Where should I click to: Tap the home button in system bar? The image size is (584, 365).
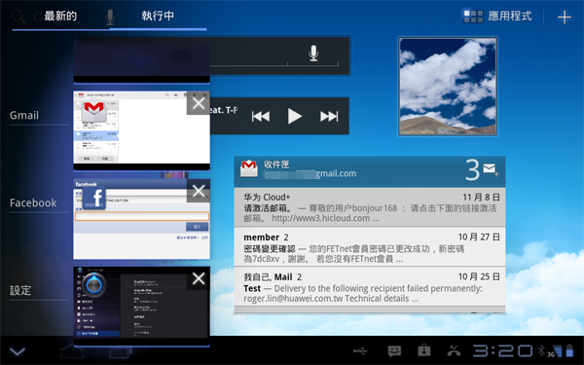pos(73,350)
